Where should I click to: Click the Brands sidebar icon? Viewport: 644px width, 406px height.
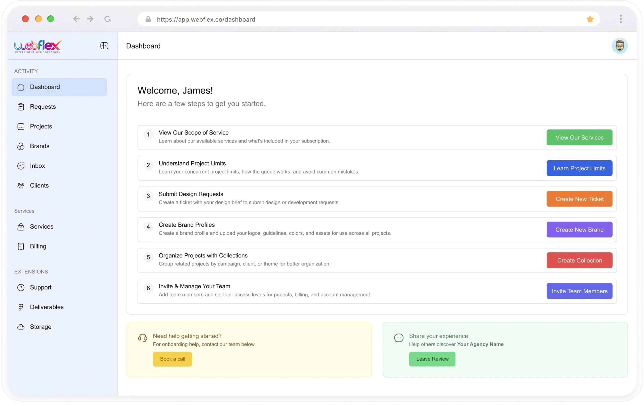click(21, 146)
